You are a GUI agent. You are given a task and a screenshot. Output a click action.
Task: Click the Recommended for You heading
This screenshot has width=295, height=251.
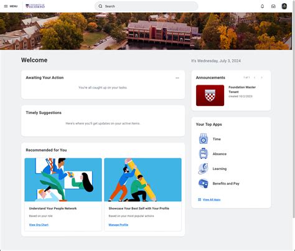(x=46, y=150)
